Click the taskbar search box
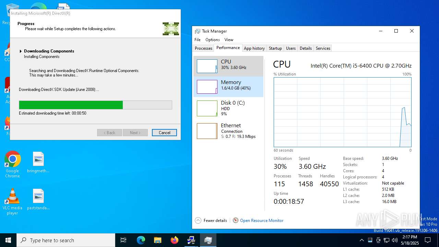This screenshot has height=247, width=439. click(x=66, y=240)
